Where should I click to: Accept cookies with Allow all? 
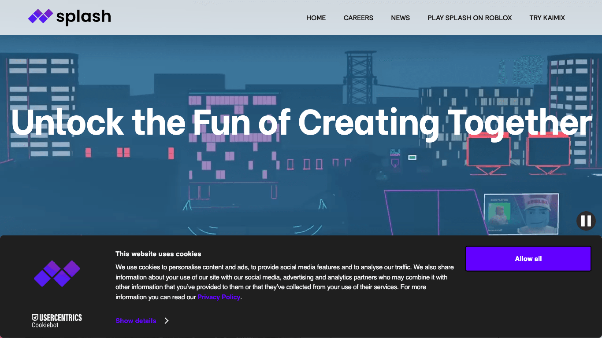click(528, 259)
